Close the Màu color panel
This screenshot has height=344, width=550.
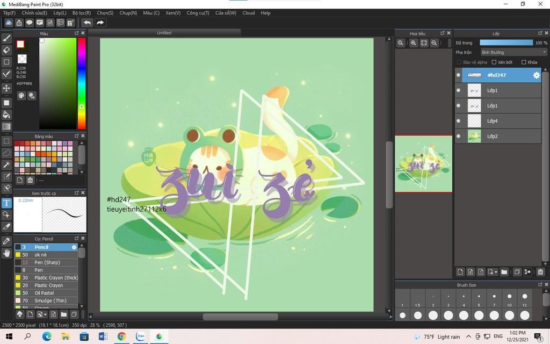[83, 33]
